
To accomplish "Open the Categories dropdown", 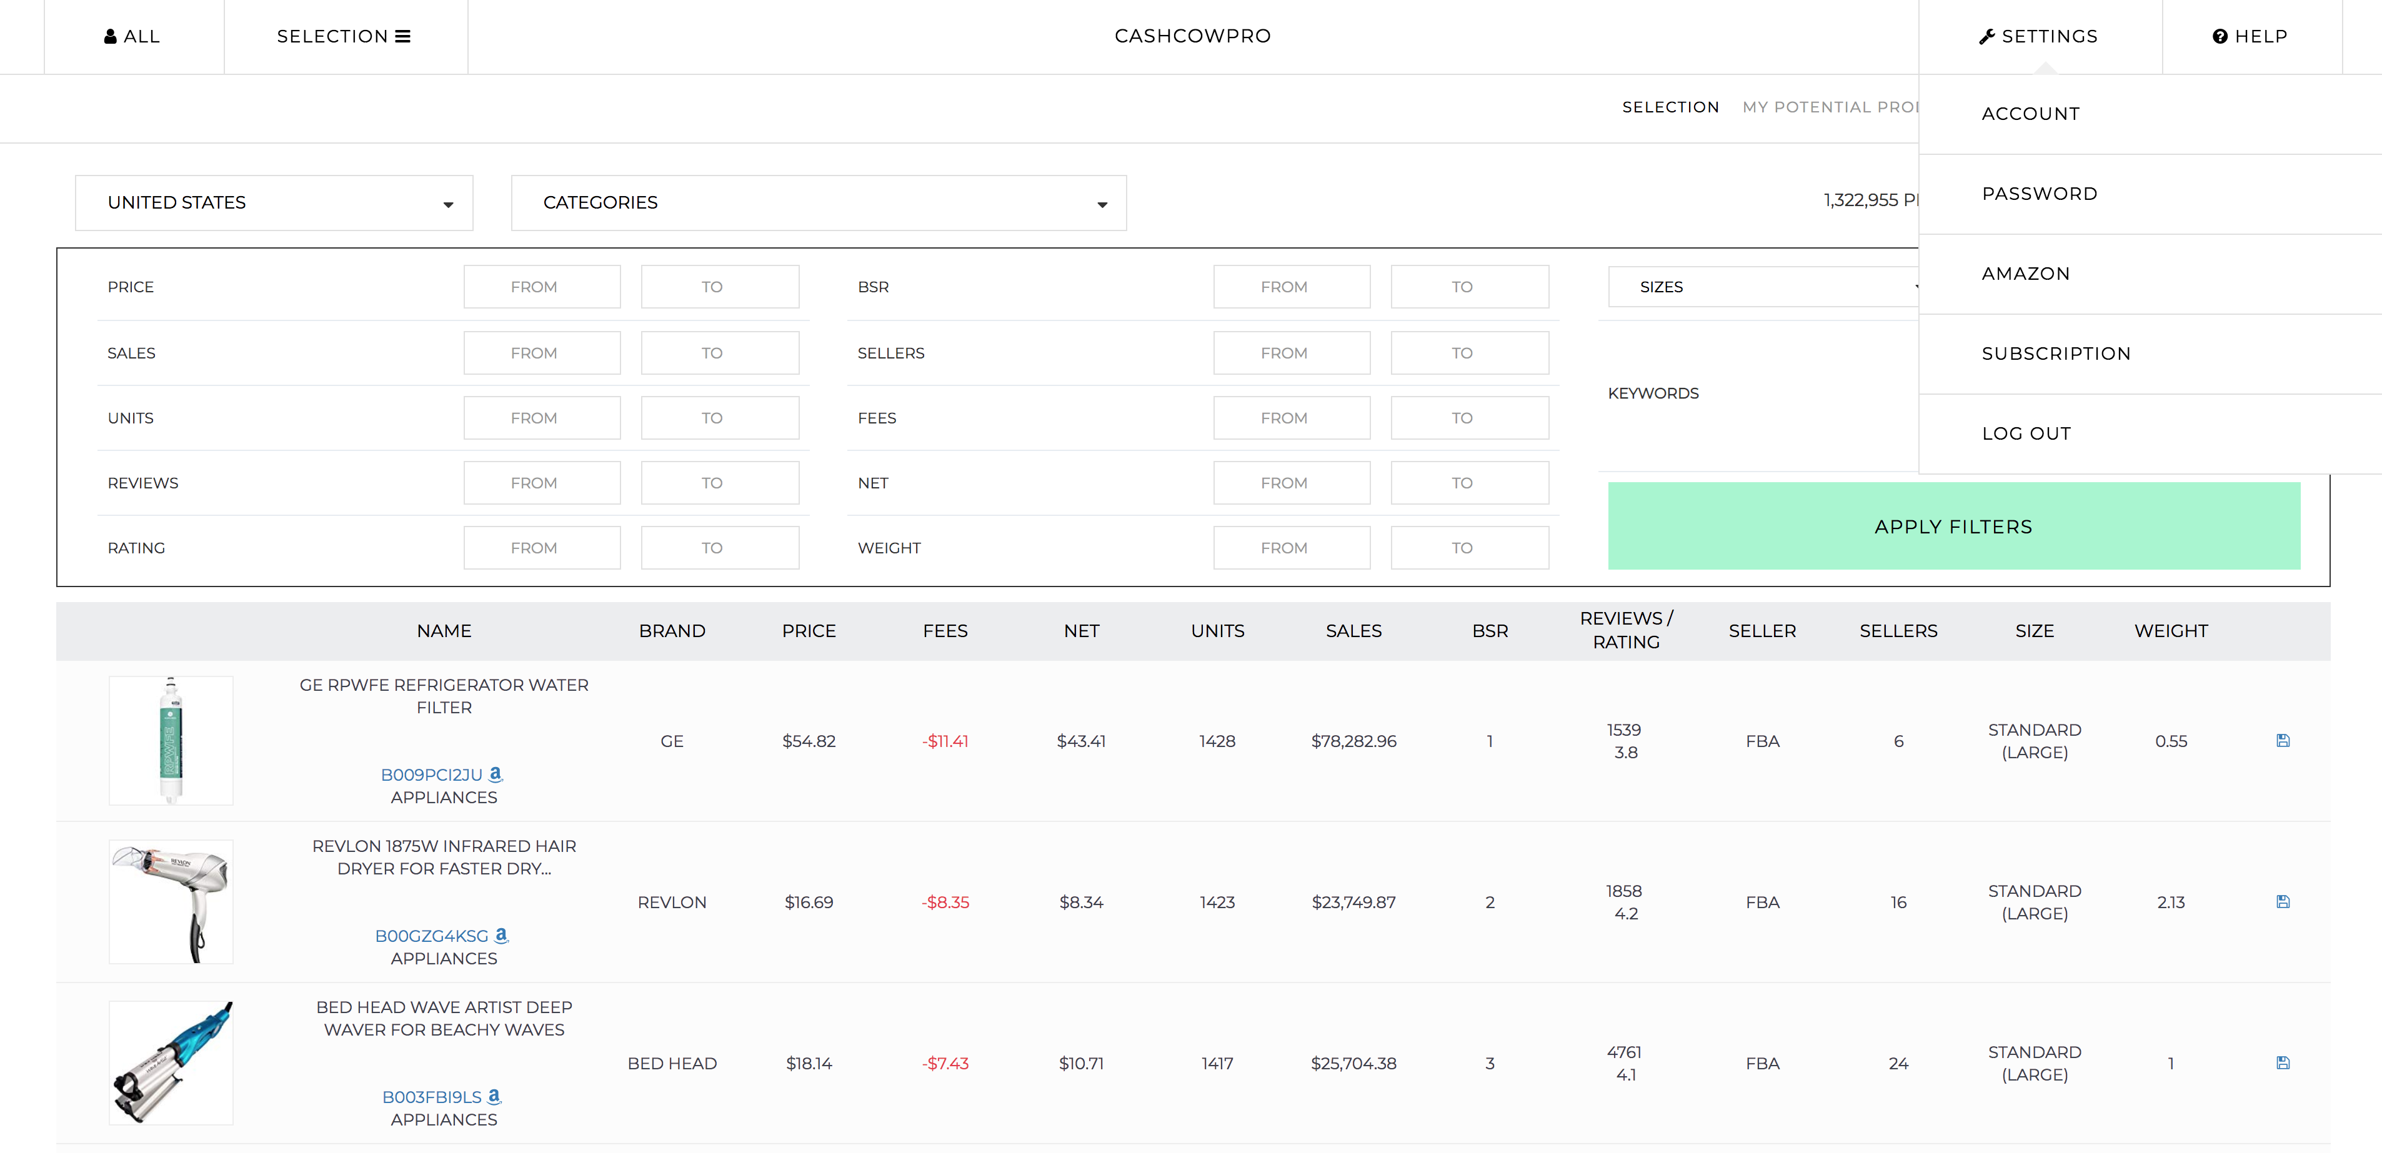I will click(819, 202).
